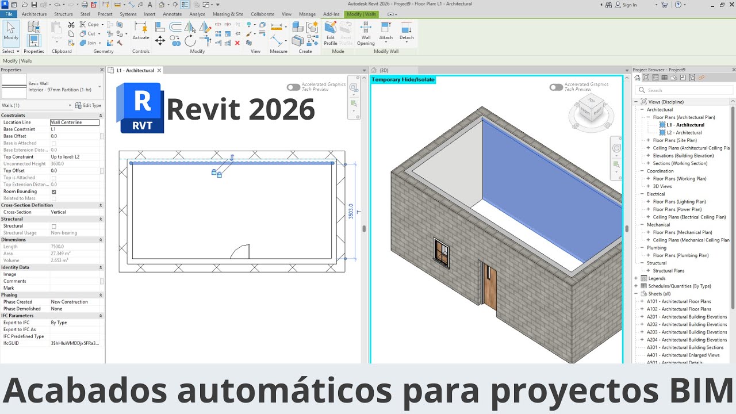Viewport: 736px width, 414px height.
Task: Expand Floor Plans (Site Plan) node
Action: click(x=648, y=140)
